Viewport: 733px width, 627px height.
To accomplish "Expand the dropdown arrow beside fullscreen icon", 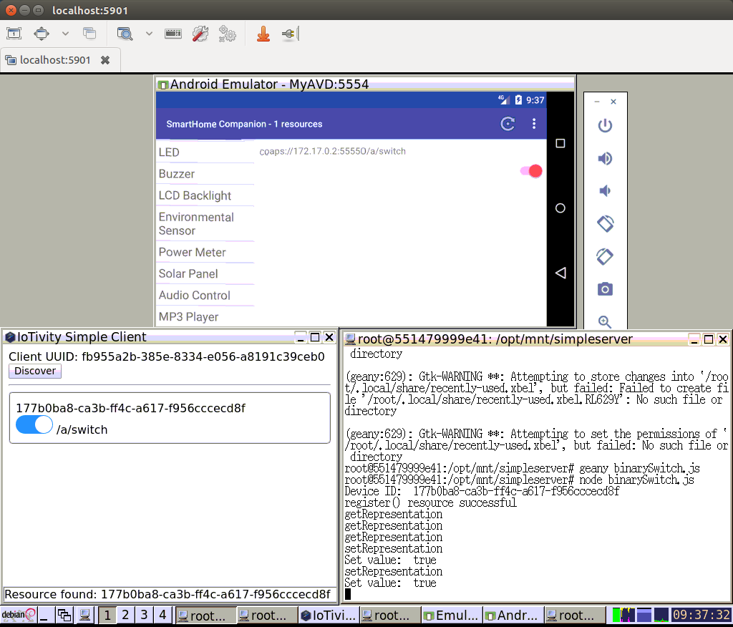I will pos(65,34).
